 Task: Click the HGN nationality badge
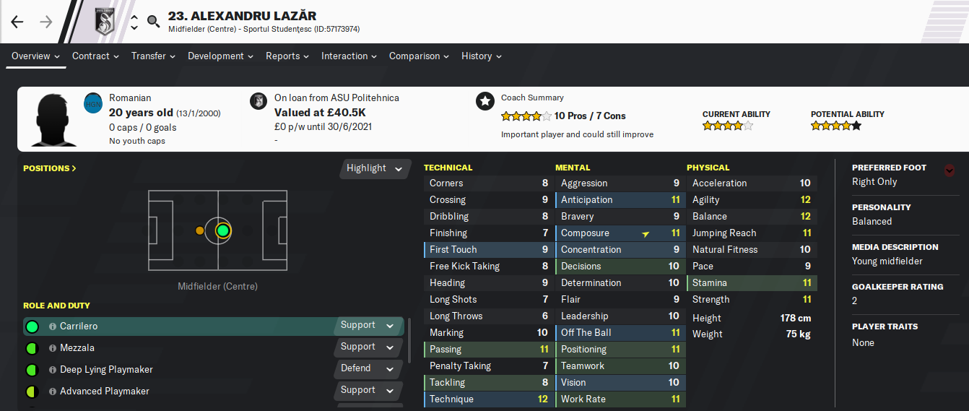point(93,103)
